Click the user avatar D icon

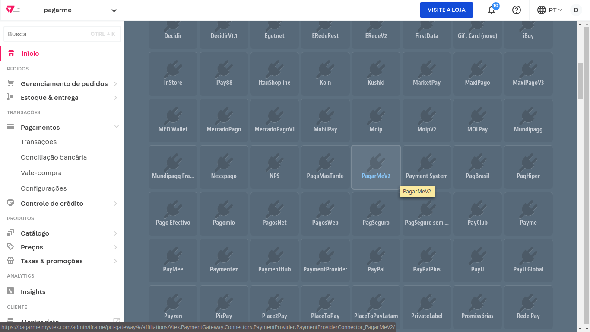tap(576, 10)
